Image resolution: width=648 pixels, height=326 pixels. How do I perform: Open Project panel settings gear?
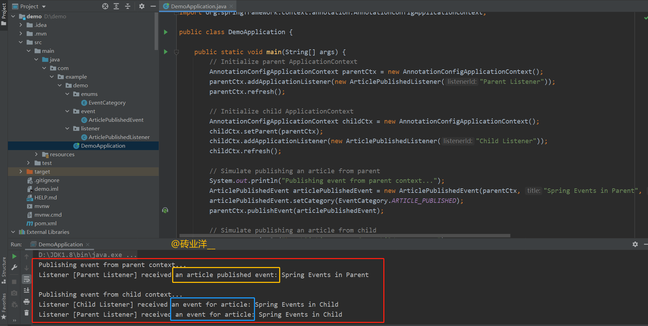point(142,6)
